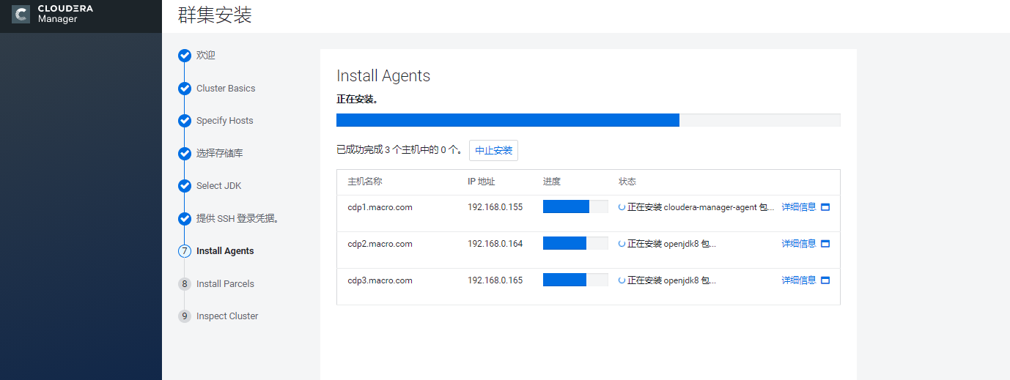Click IP address 192.168.0.155
Viewport: 1010px width, 380px height.
[495, 207]
